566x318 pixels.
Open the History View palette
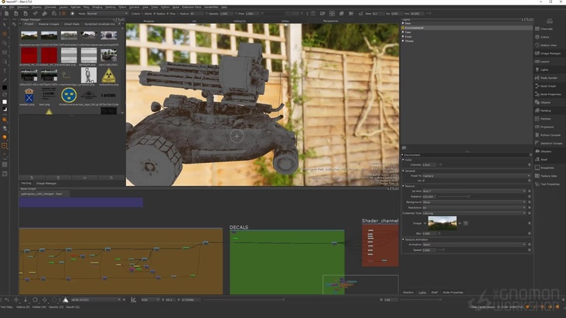[x=548, y=46]
